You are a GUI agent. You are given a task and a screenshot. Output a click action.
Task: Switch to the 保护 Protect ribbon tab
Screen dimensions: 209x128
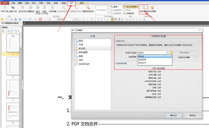click(x=71, y=3)
